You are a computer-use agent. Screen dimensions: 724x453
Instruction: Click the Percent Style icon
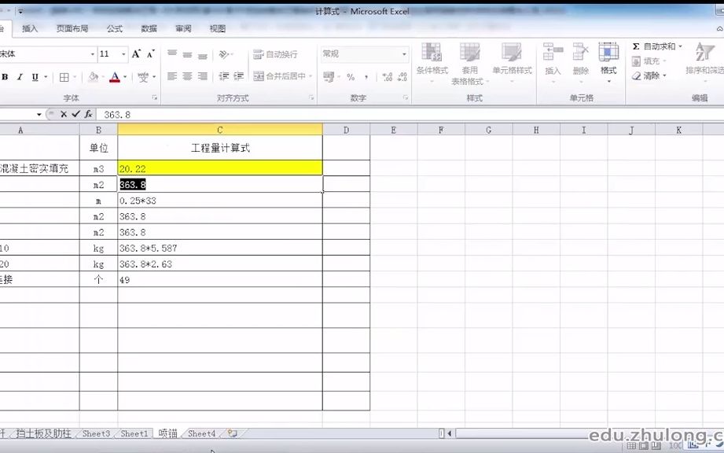[351, 77]
